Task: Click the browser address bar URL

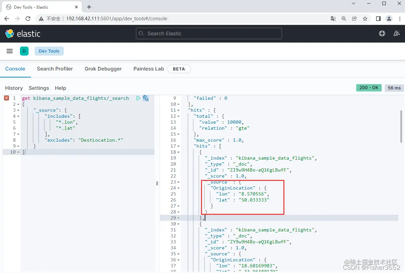Action: point(117,19)
